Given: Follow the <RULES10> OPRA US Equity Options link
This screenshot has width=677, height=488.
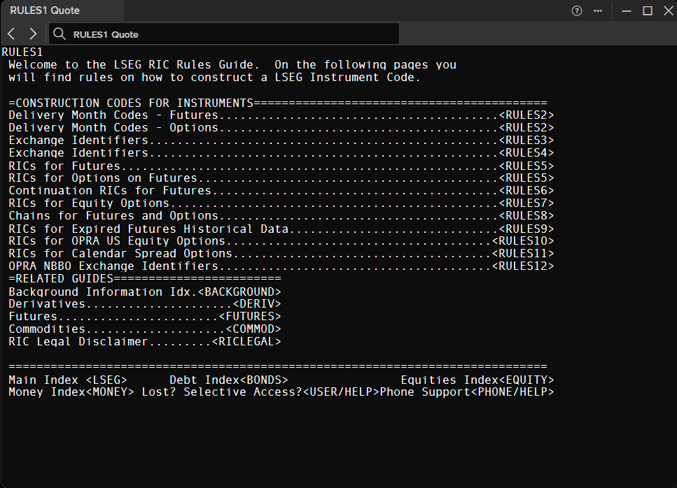Looking at the screenshot, I should pos(523,241).
